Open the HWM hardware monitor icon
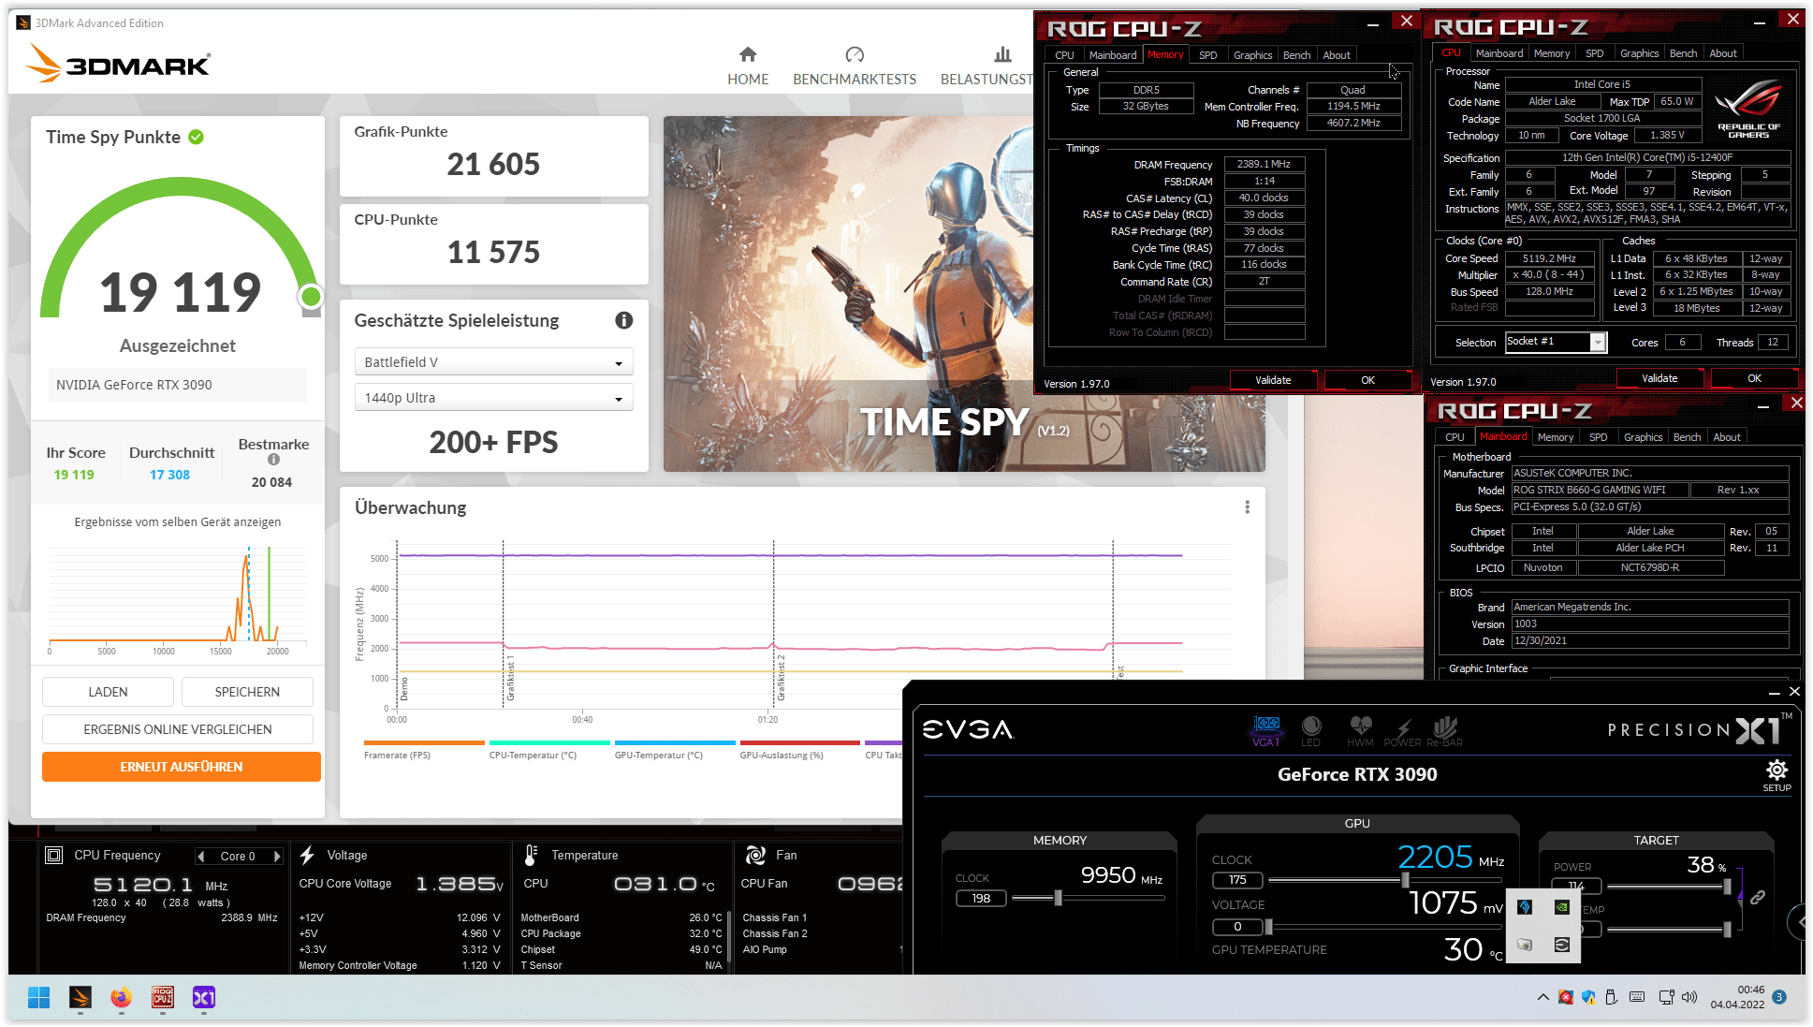The height and width of the screenshot is (1027, 1813). [1360, 730]
